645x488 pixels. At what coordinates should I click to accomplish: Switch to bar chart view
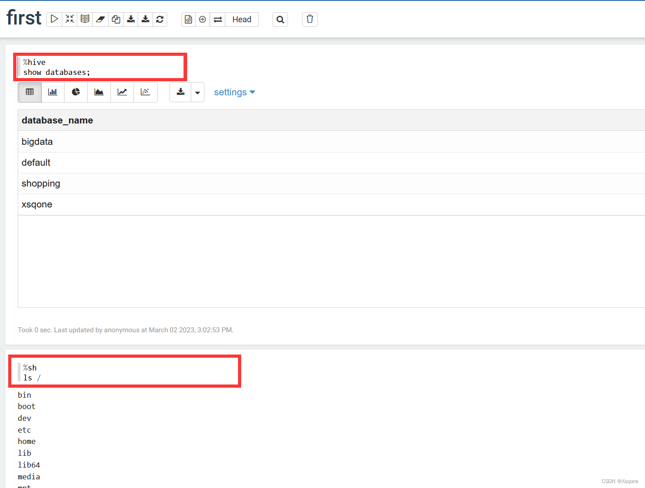(x=53, y=92)
